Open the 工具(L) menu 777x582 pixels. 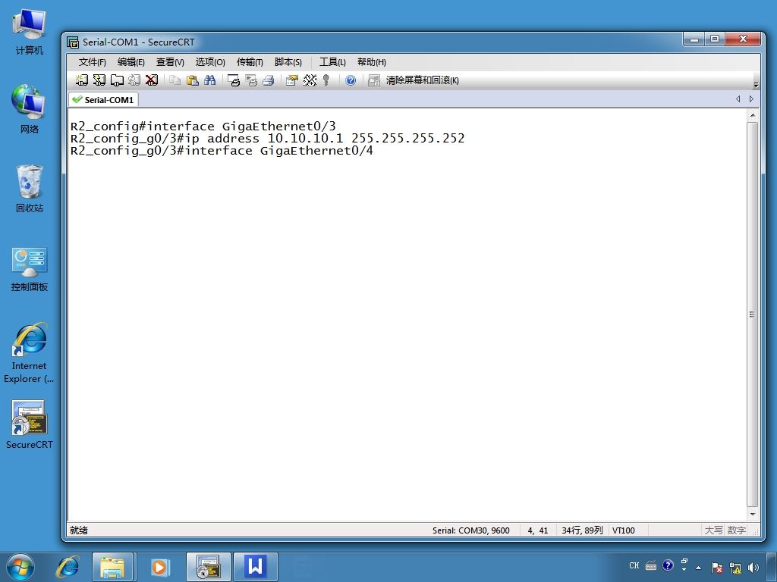tap(332, 62)
